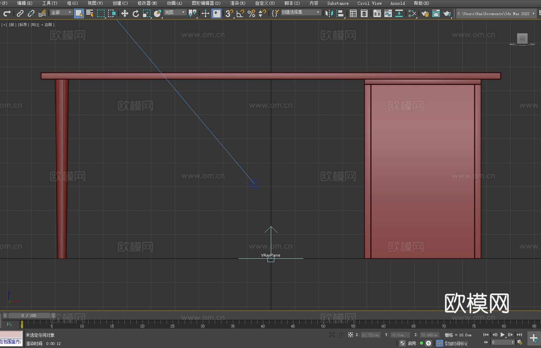This screenshot has height=348, width=541.
Task: Toggle the Spinner Snap button
Action: click(x=262, y=13)
